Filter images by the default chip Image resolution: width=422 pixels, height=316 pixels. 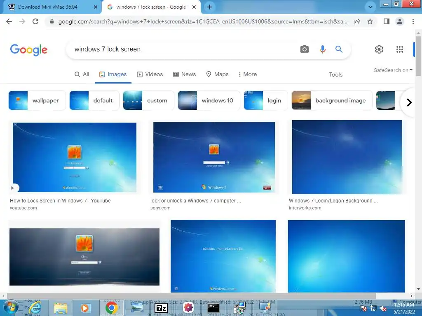coord(94,100)
